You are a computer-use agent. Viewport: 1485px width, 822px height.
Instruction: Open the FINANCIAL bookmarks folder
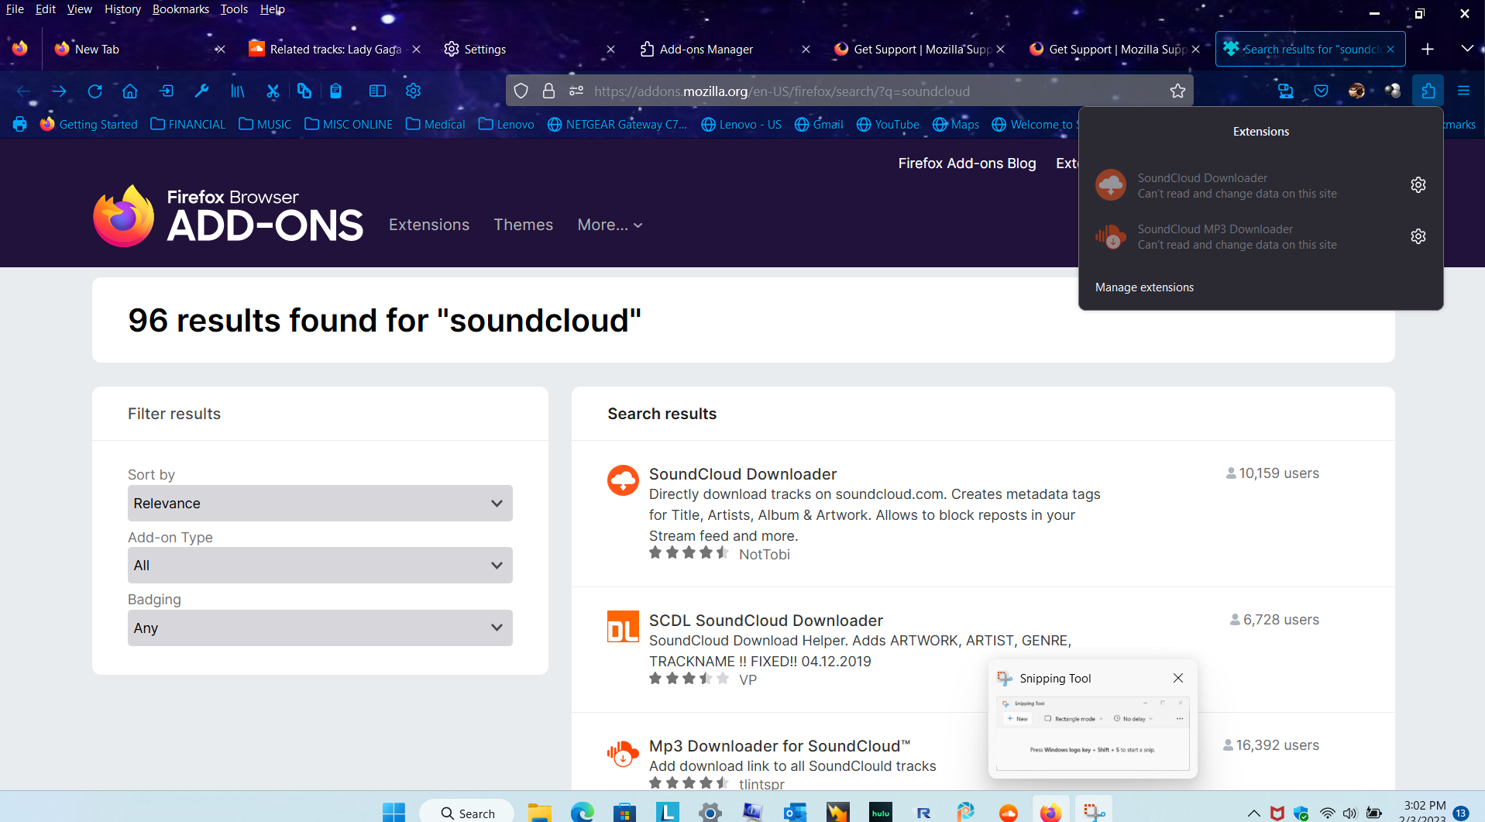point(187,124)
